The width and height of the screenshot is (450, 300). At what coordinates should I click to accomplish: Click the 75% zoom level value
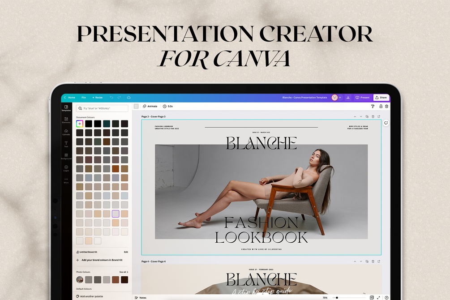pyautogui.click(x=325, y=298)
